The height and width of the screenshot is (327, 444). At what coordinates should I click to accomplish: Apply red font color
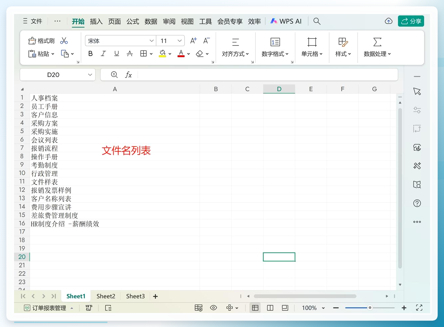coord(181,53)
